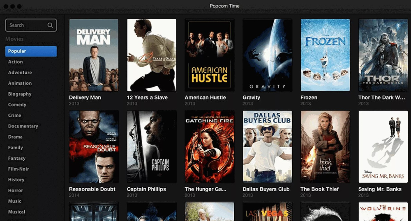
Task: Browse the Biography genre
Action: tap(20, 94)
